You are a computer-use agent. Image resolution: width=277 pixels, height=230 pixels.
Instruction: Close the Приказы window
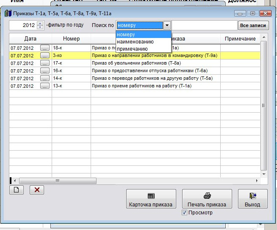pos(265,14)
